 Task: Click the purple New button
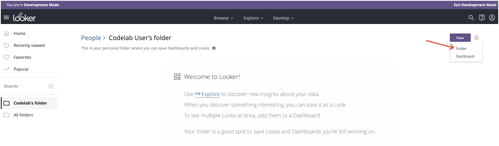(x=460, y=38)
